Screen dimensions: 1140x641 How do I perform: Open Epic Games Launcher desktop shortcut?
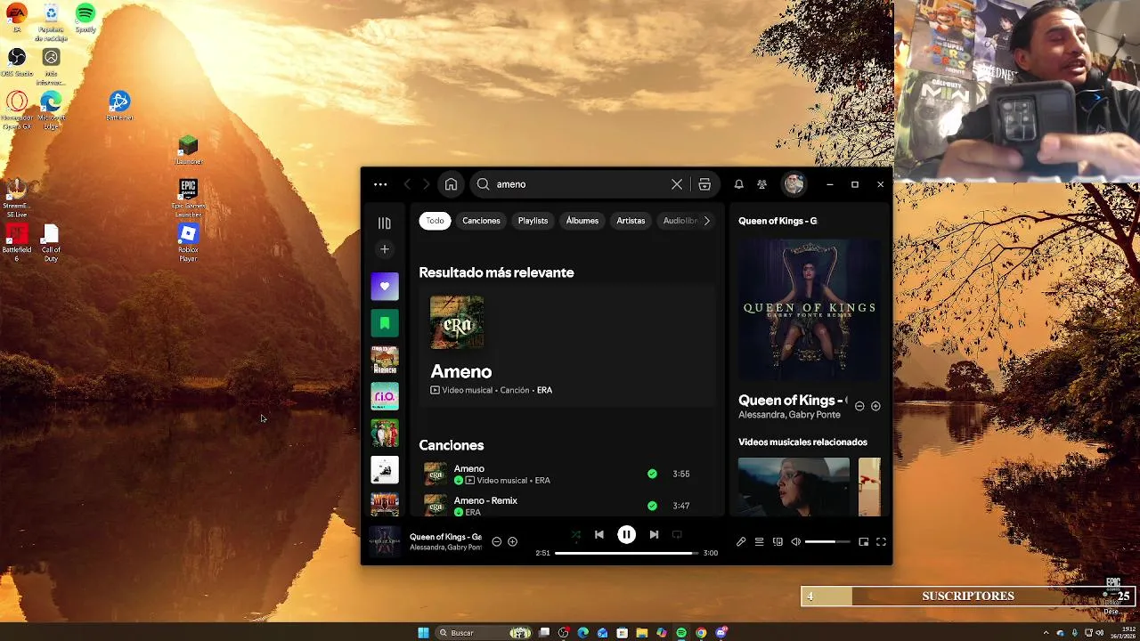pos(188,198)
